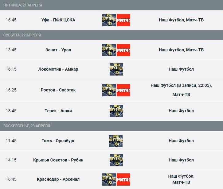223x189 pixels.
Task: Open the Уфа - ПФК ЦСКА match
Action: [x=58, y=20]
